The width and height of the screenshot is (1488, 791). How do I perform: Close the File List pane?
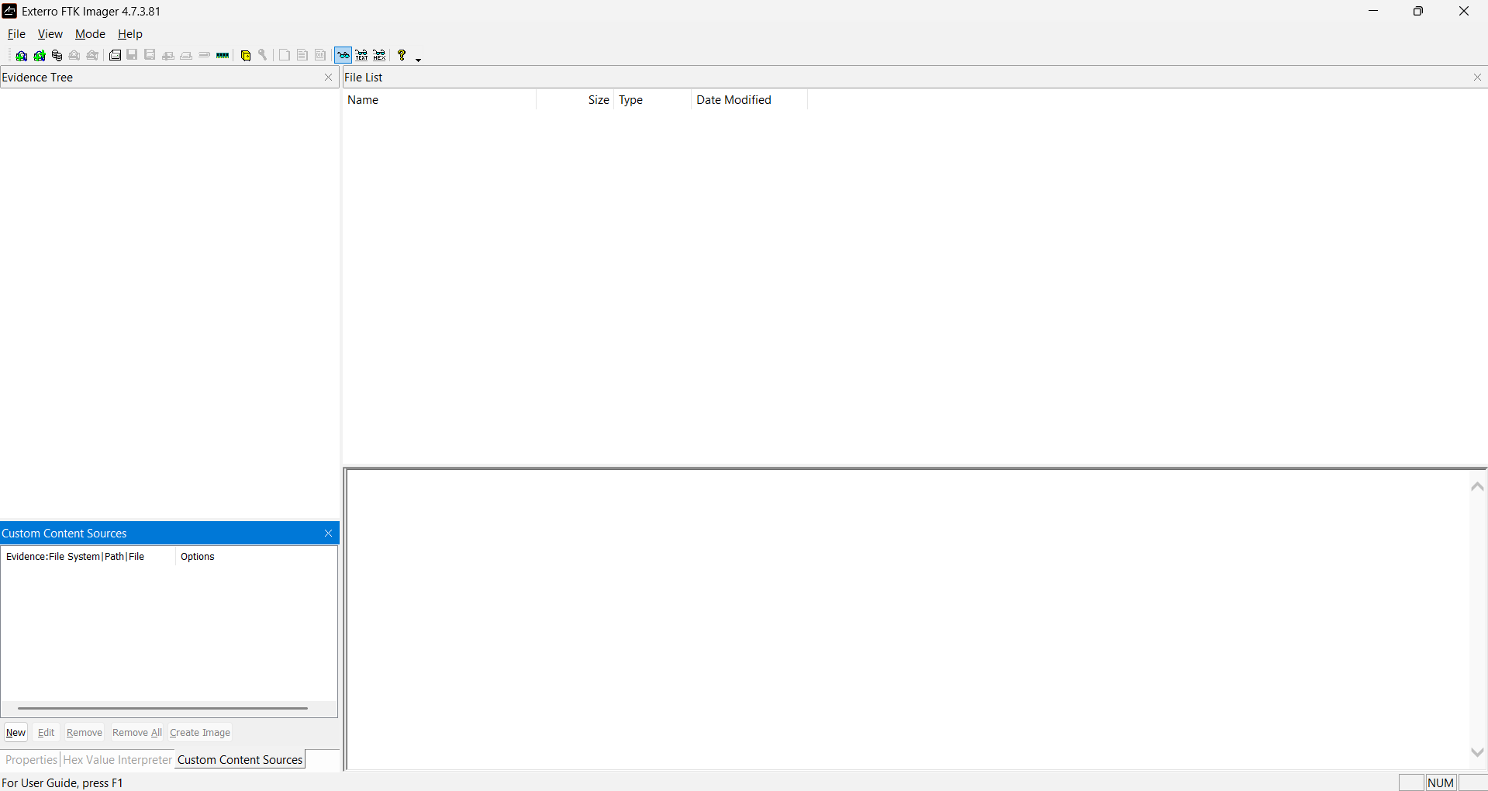click(x=1477, y=78)
